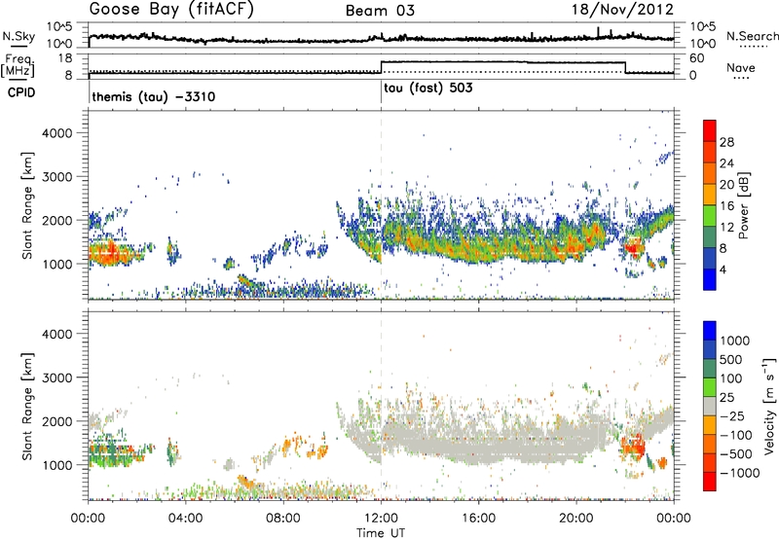The height and width of the screenshot is (539, 779).
Task: Click the Slant Range label of power panel
Action: point(27,205)
